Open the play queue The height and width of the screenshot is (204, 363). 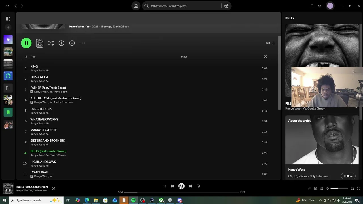(315, 188)
